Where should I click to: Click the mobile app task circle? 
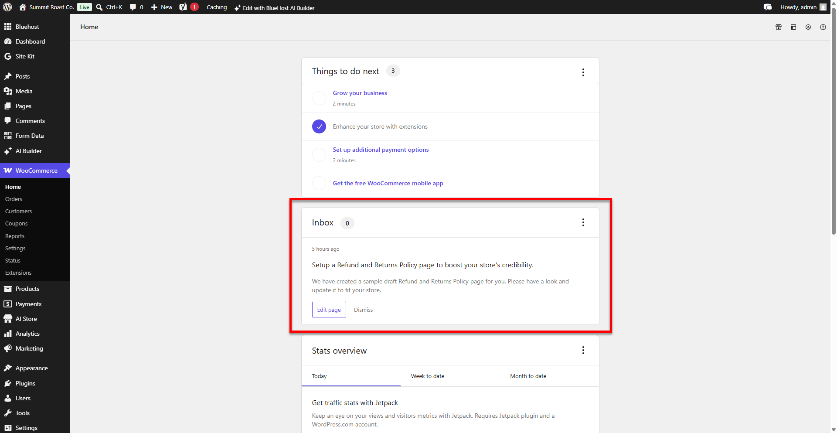click(x=319, y=183)
